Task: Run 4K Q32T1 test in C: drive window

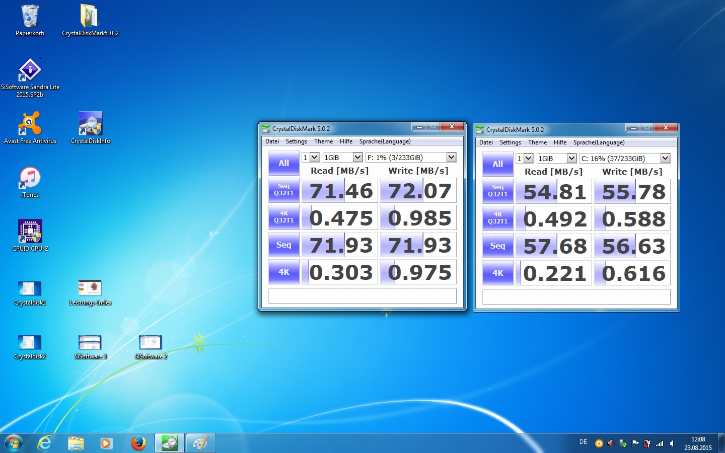Action: (498, 218)
